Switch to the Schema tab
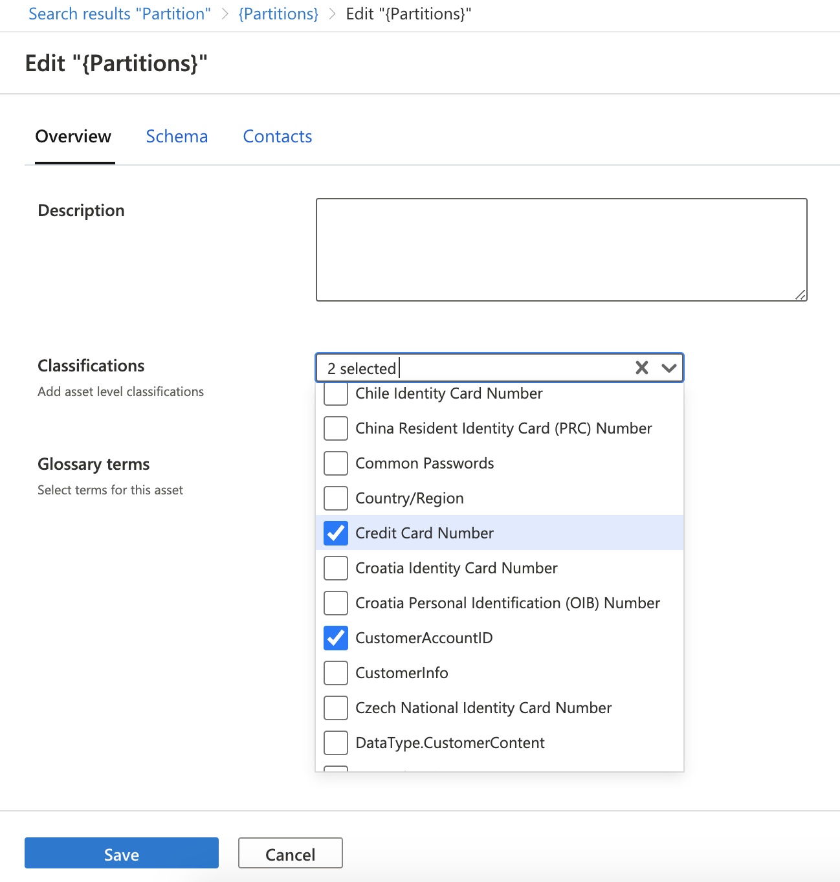The image size is (840, 882). click(x=177, y=137)
